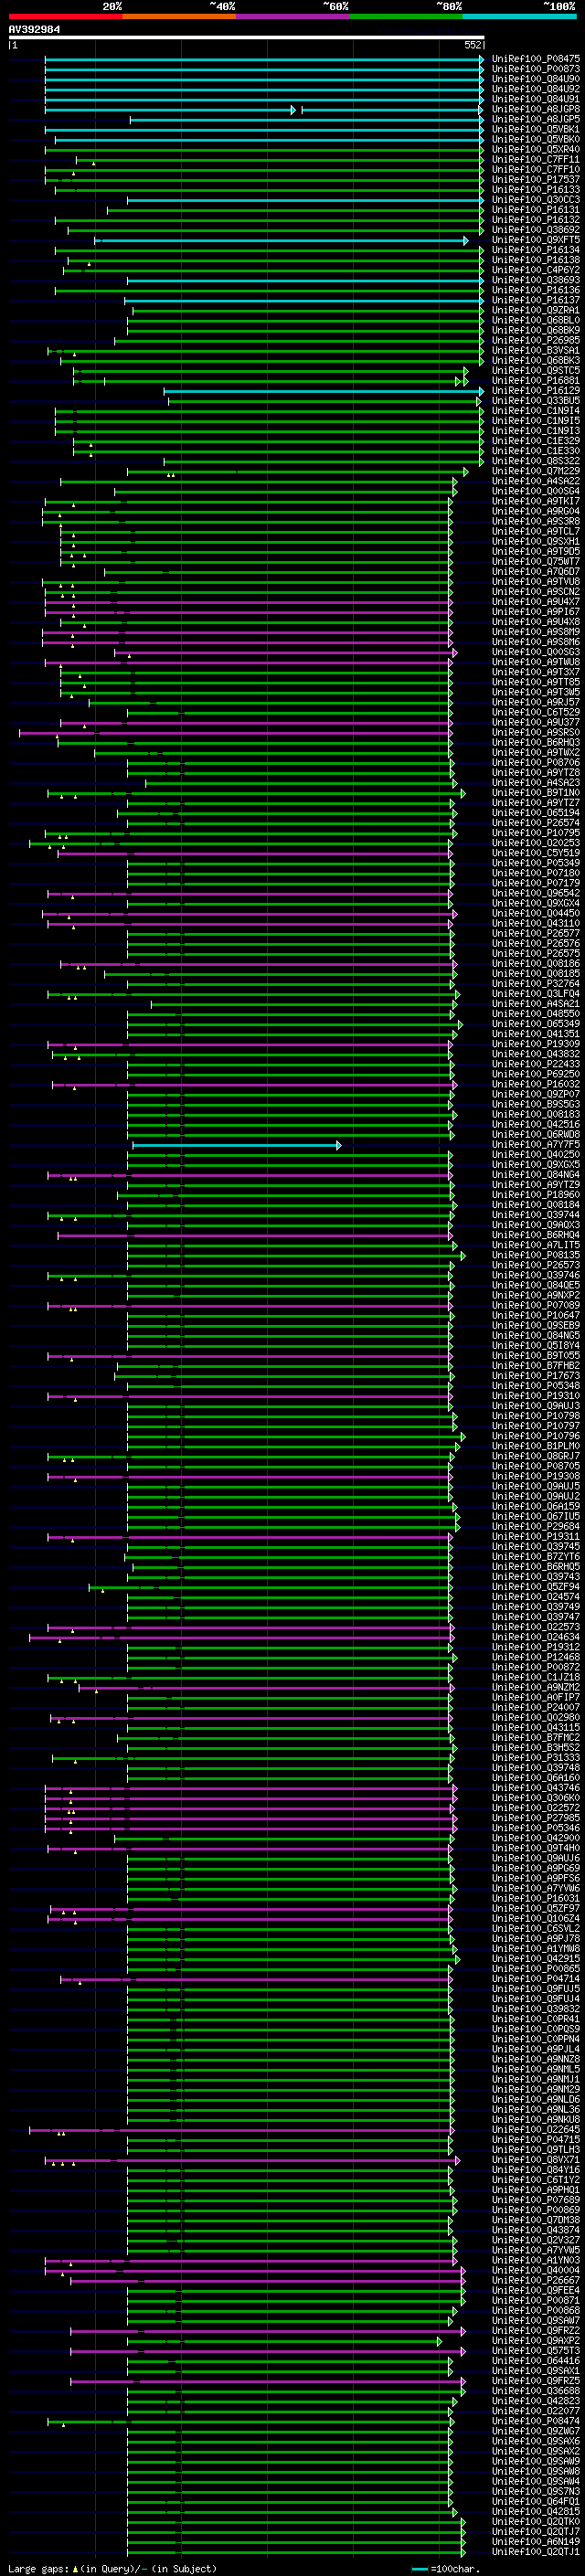Open hit UniRef100_P19310

pos(536,1396)
